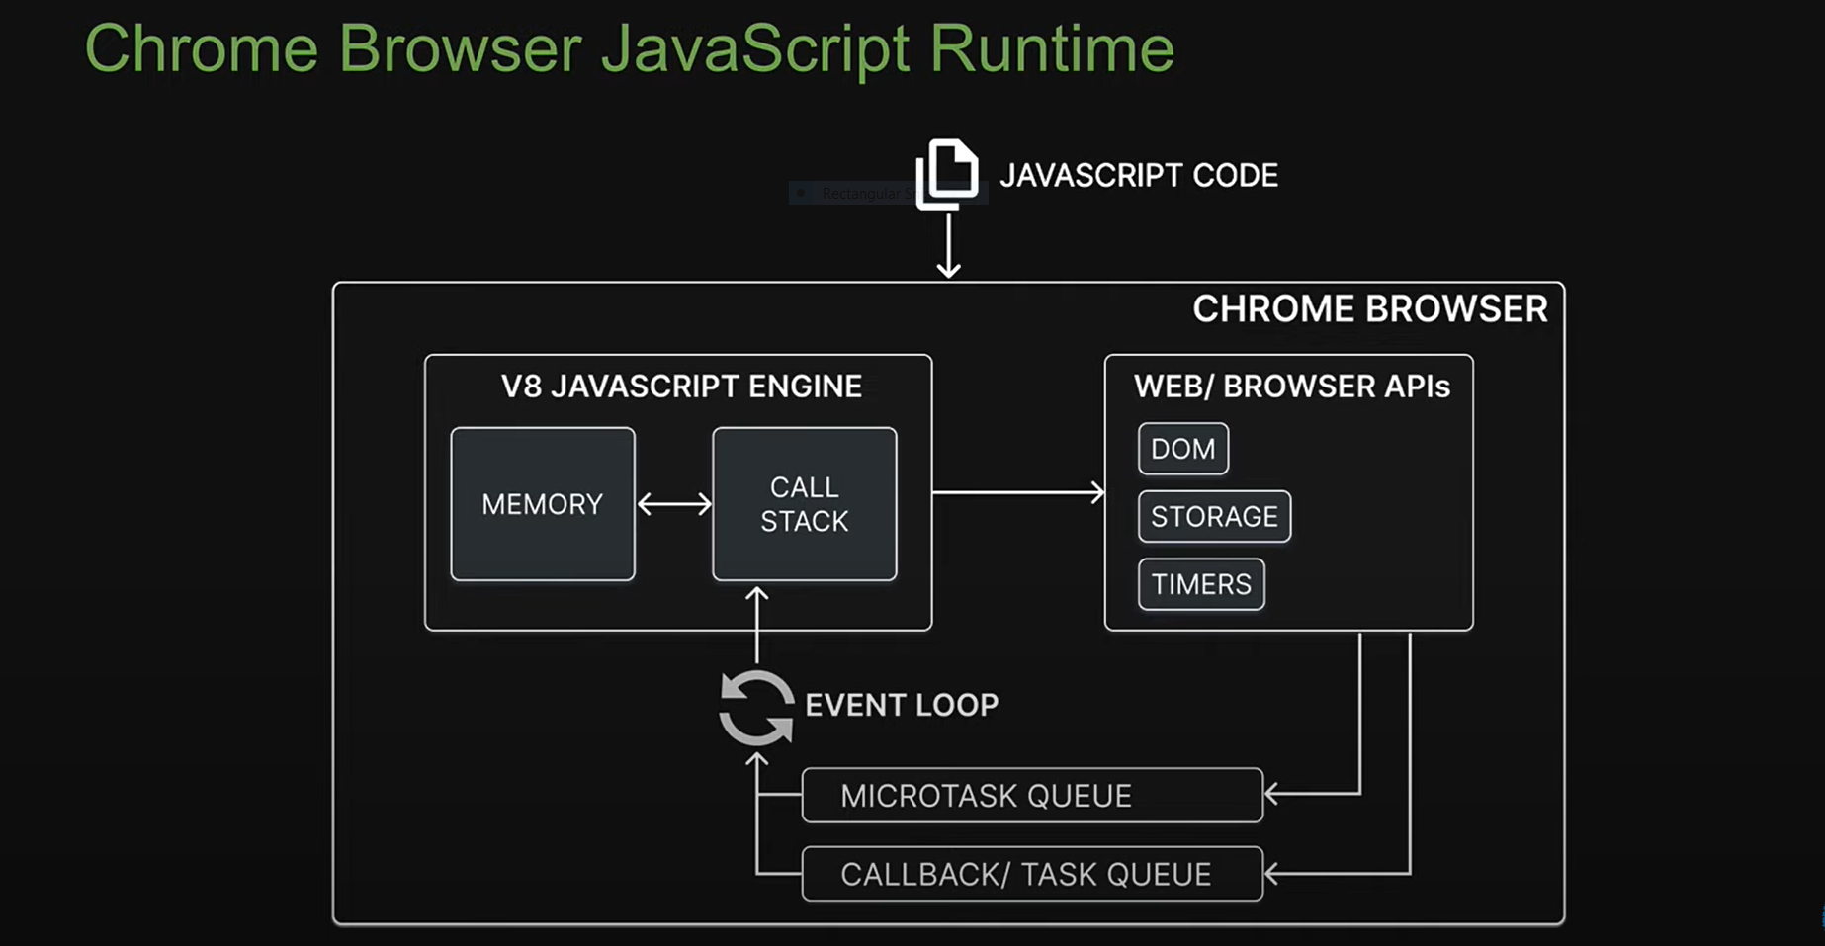Click the 'V8 JAVASCRIPT ENGINE' heading
Viewport: 1825px width, 946px height.
coord(681,387)
